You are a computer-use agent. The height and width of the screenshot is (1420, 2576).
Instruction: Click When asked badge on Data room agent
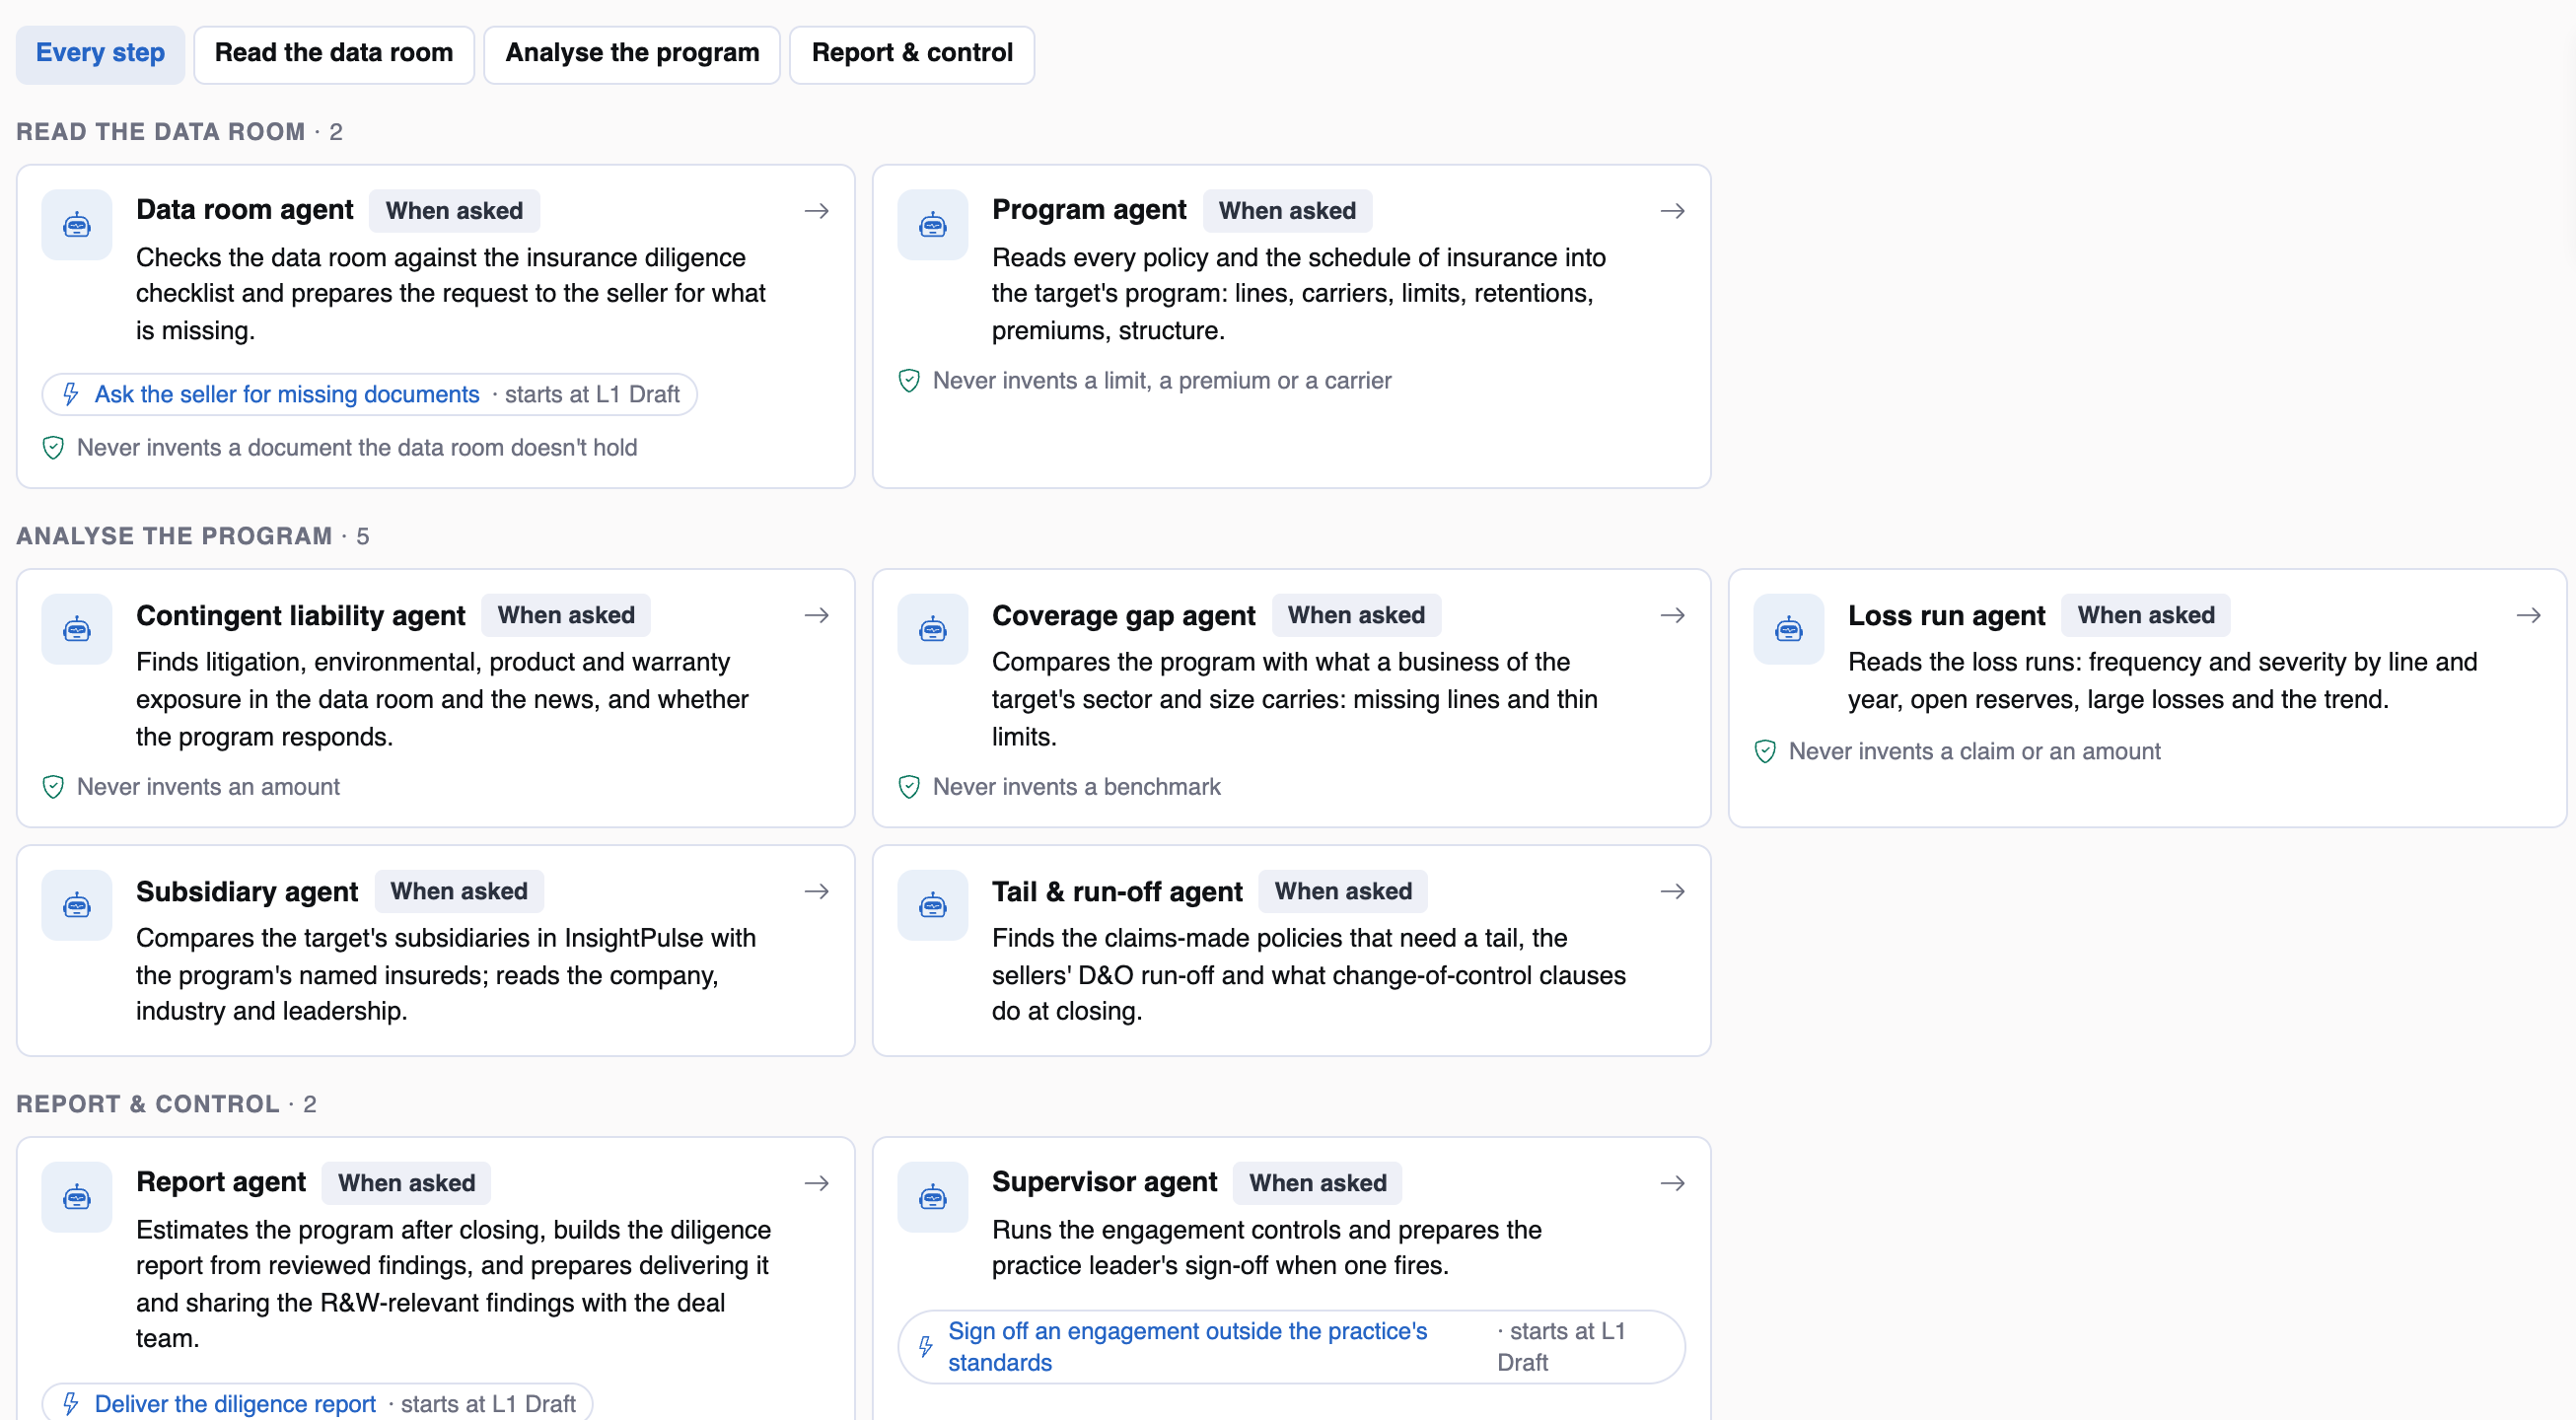click(x=454, y=211)
